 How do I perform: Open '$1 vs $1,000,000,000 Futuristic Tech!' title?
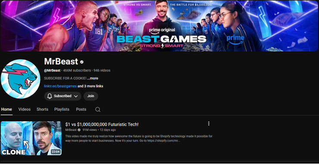102,124
